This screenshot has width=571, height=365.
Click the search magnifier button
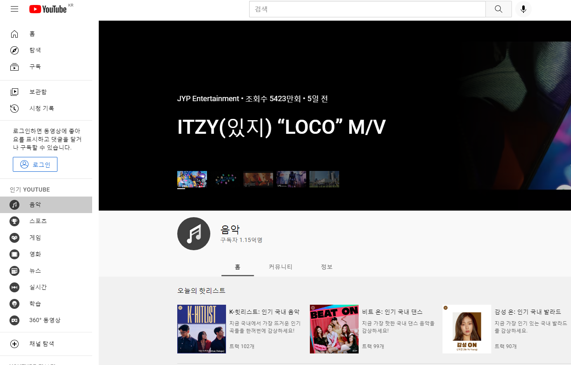pyautogui.click(x=499, y=9)
